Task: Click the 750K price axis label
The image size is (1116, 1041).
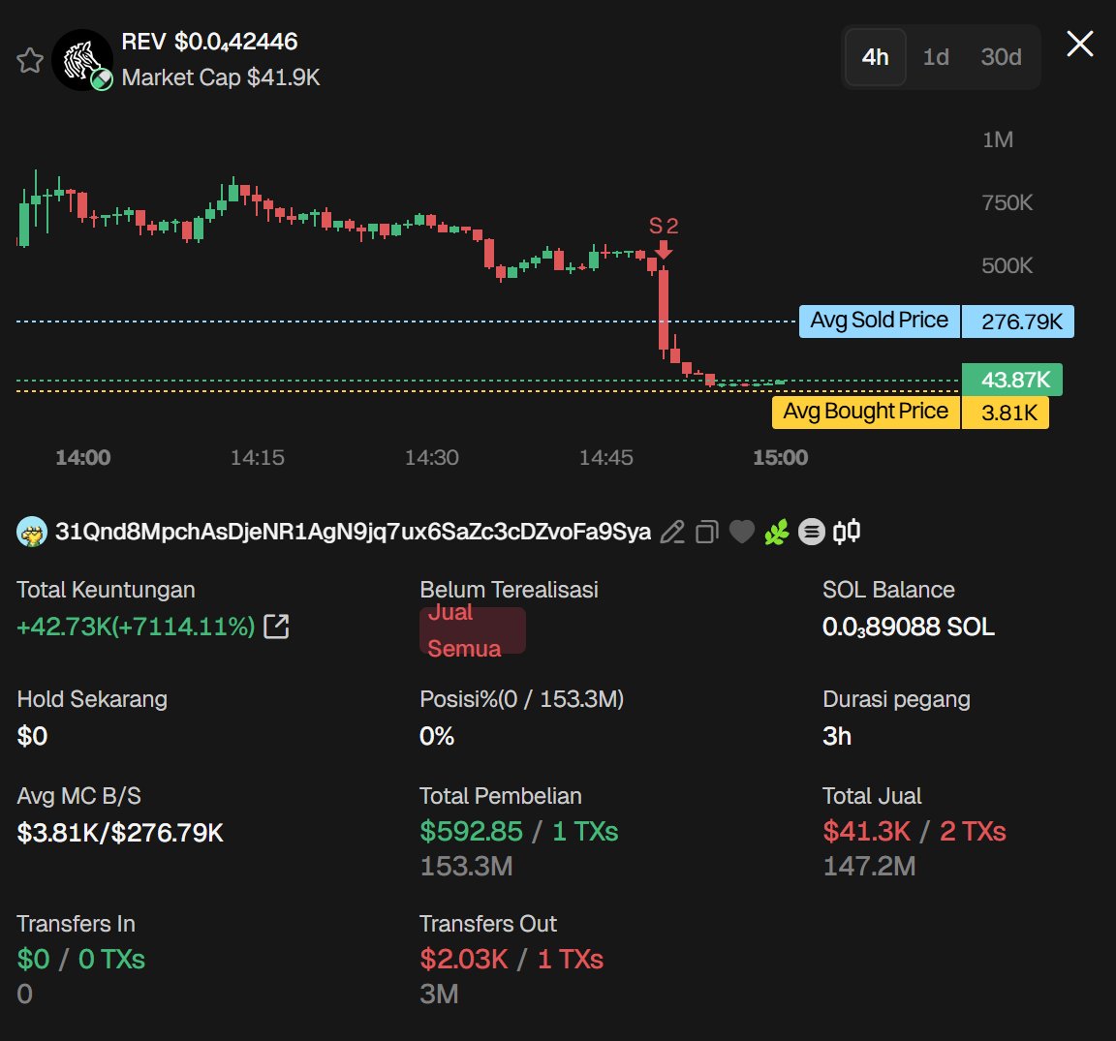Action: [x=1007, y=202]
